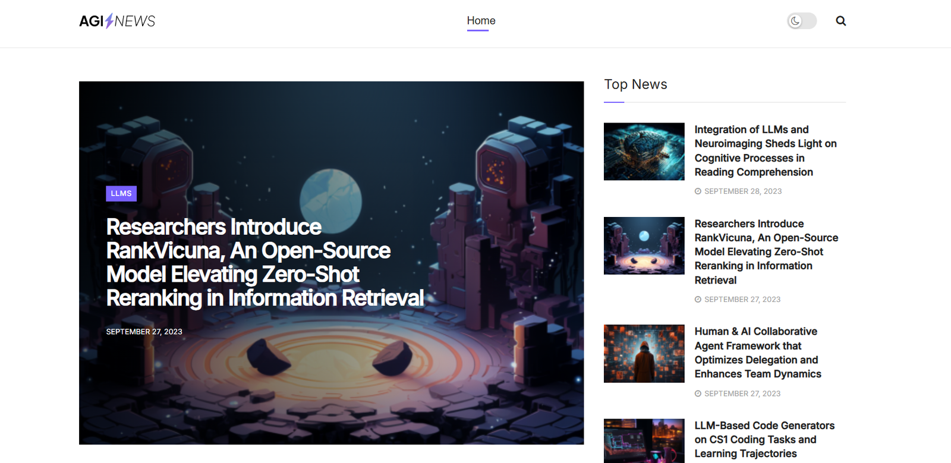Click clock icon beside September 28 date
951x463 pixels.
[x=698, y=191]
